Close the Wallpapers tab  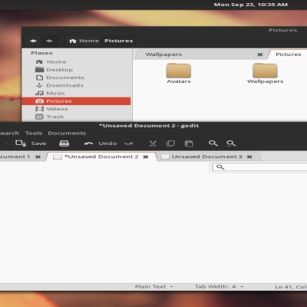tap(260, 54)
